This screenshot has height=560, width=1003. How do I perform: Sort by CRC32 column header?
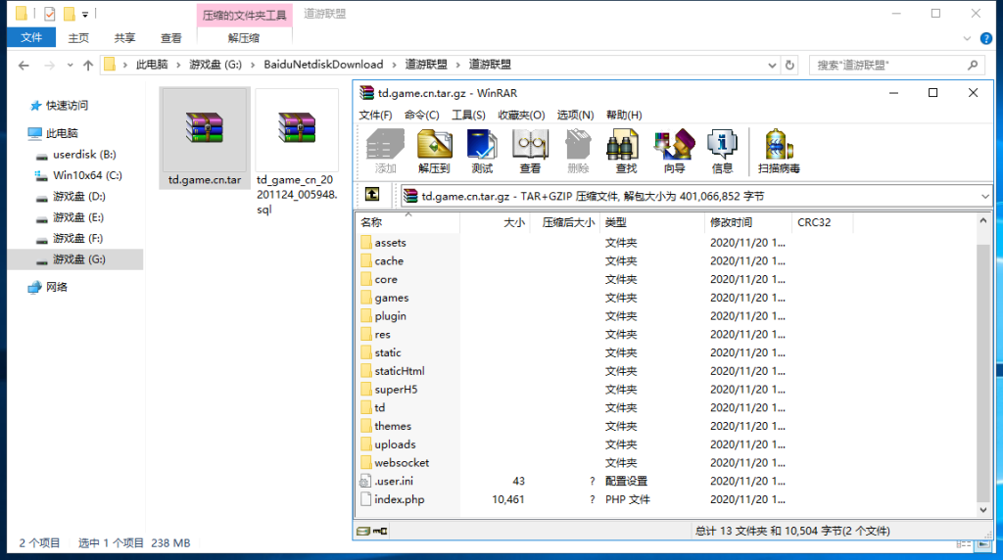[x=822, y=222]
